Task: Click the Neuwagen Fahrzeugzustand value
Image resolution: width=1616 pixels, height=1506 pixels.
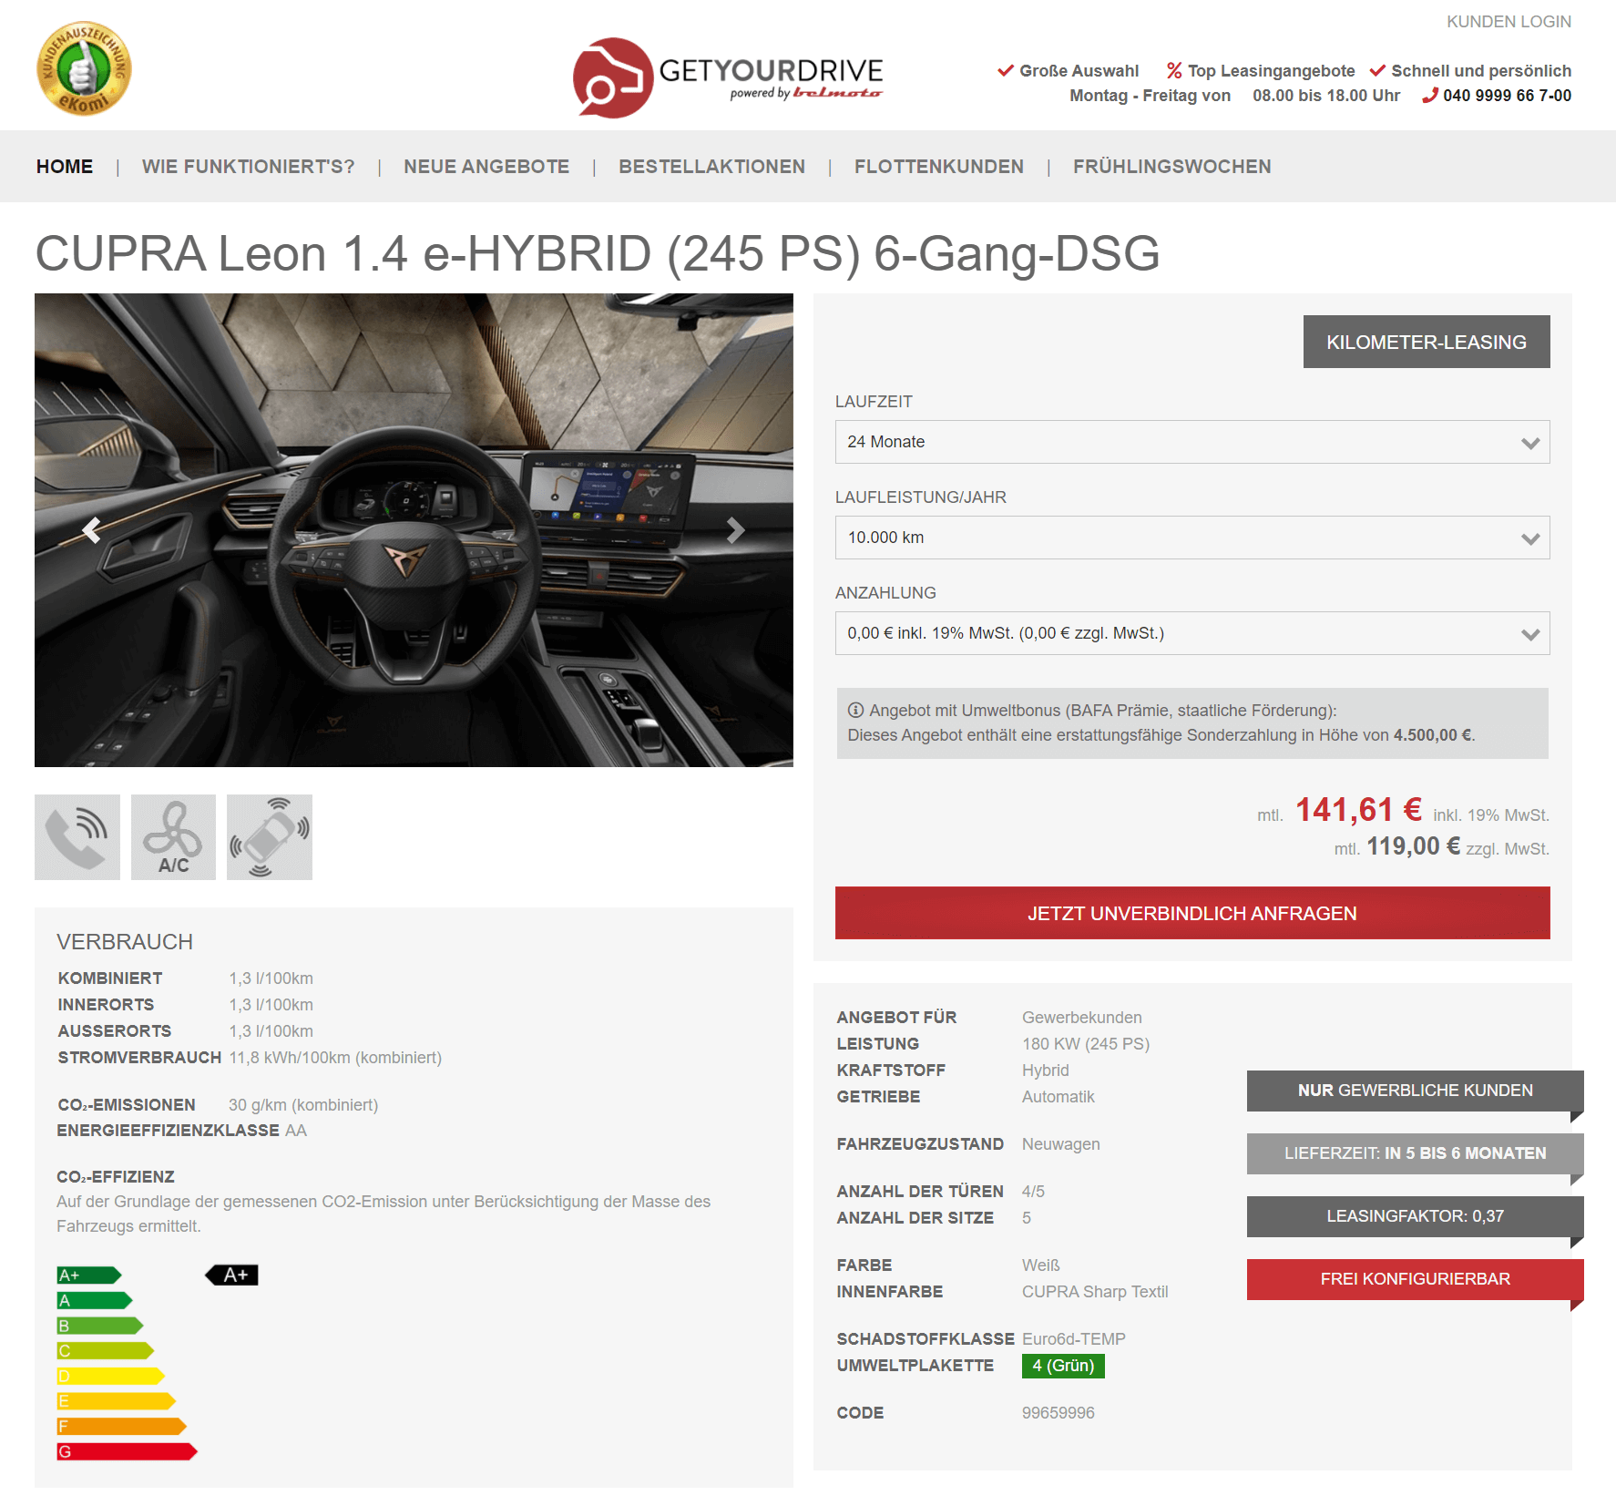Action: pos(1061,1144)
